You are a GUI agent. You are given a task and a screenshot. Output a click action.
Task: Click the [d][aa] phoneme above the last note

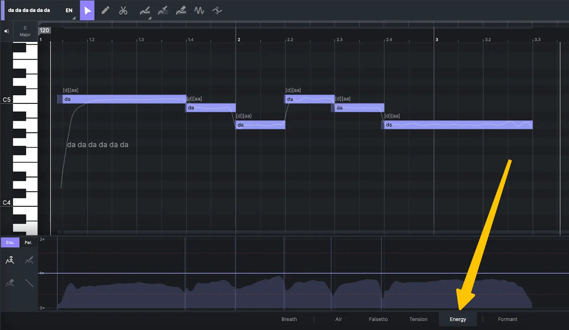(x=392, y=116)
